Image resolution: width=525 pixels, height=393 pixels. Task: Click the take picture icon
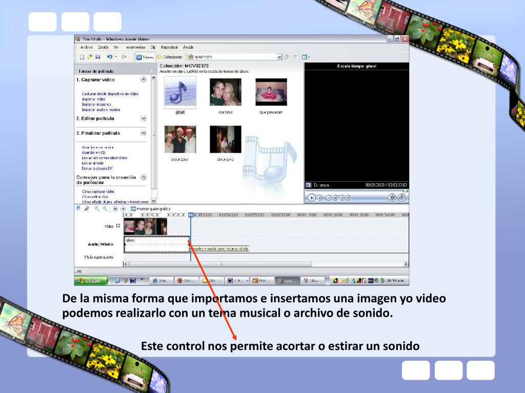pos(401,198)
